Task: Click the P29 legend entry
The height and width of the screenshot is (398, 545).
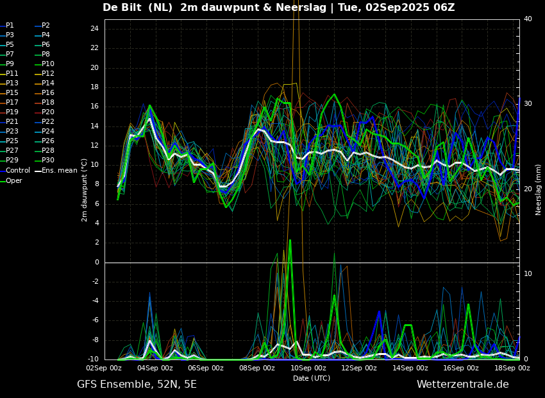Action: 12,160
